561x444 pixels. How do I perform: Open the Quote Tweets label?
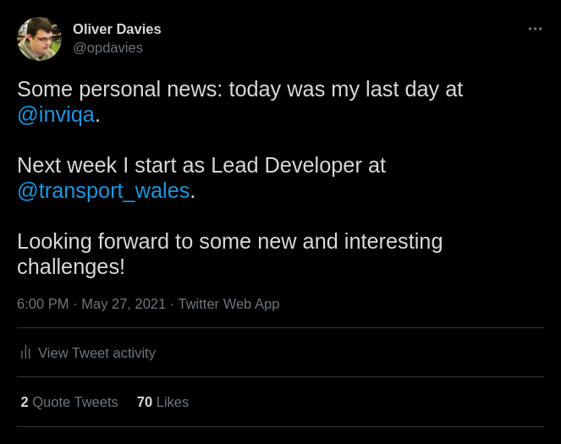coord(75,402)
